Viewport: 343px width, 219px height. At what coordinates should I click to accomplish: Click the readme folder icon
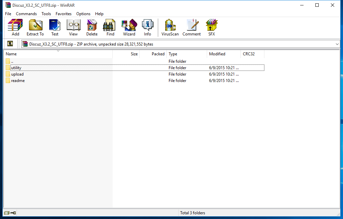tap(8, 81)
